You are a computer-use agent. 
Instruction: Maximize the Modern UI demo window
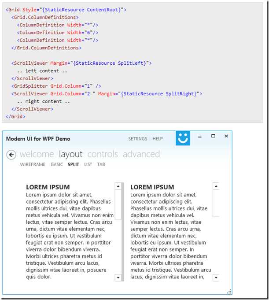click(x=213, y=136)
